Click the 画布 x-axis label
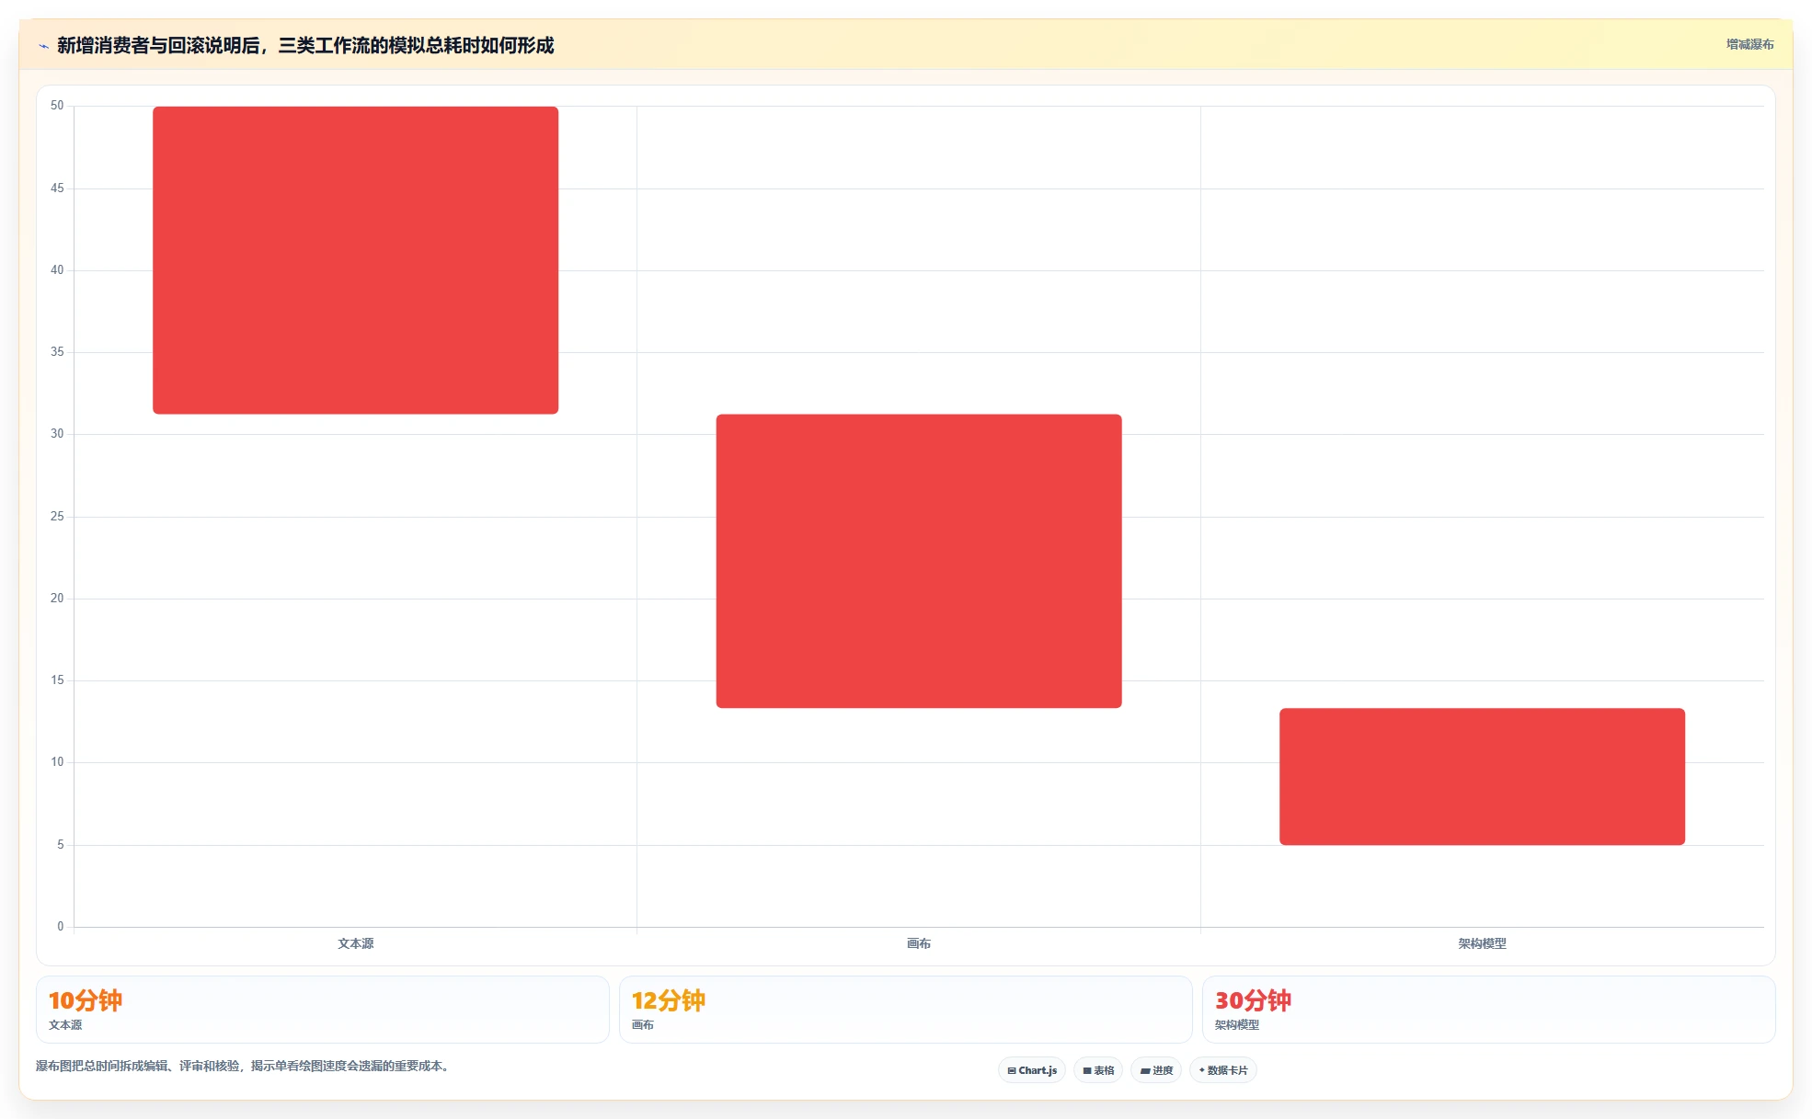The height and width of the screenshot is (1119, 1812). coord(919,943)
